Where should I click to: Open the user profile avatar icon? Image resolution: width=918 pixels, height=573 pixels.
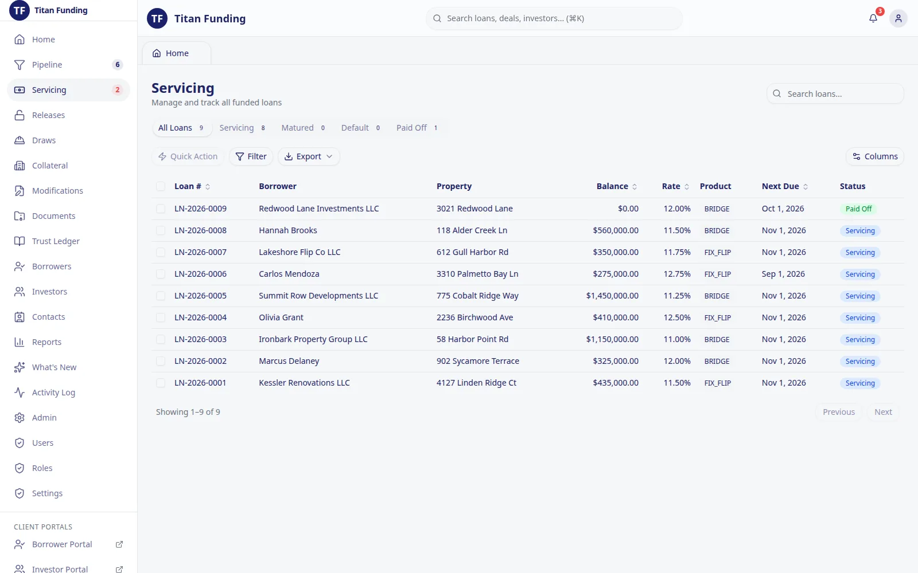click(898, 18)
